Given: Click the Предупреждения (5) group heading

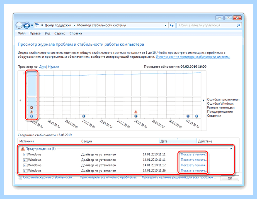Looking at the screenshot, I should (41, 149).
